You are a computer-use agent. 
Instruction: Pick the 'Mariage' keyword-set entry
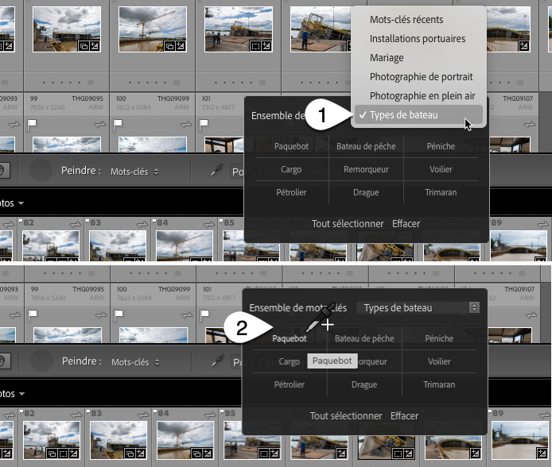click(x=387, y=58)
